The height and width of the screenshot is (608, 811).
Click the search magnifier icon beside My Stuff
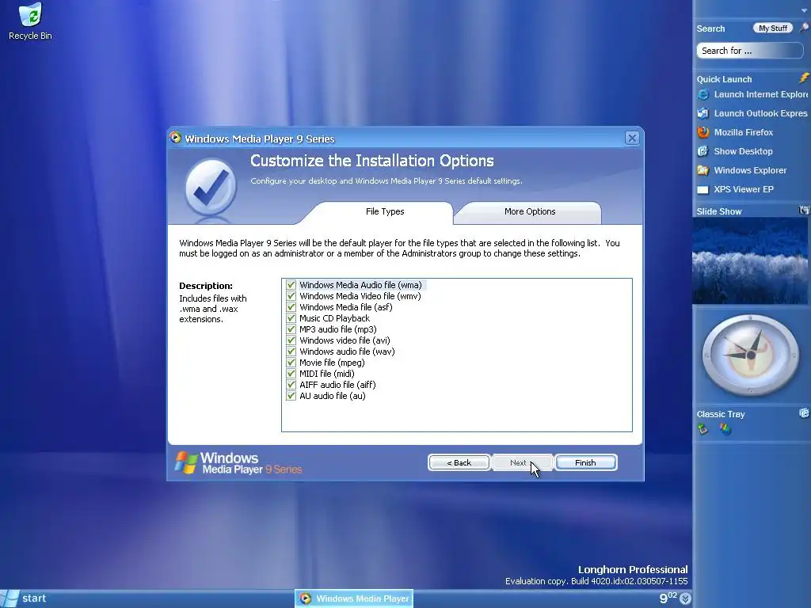(805, 28)
